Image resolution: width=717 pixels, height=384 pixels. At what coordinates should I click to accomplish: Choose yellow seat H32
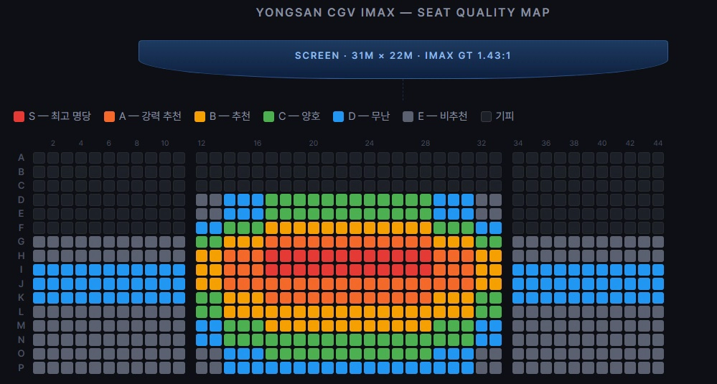point(482,256)
